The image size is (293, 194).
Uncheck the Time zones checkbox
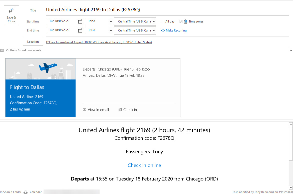coord(181,21)
